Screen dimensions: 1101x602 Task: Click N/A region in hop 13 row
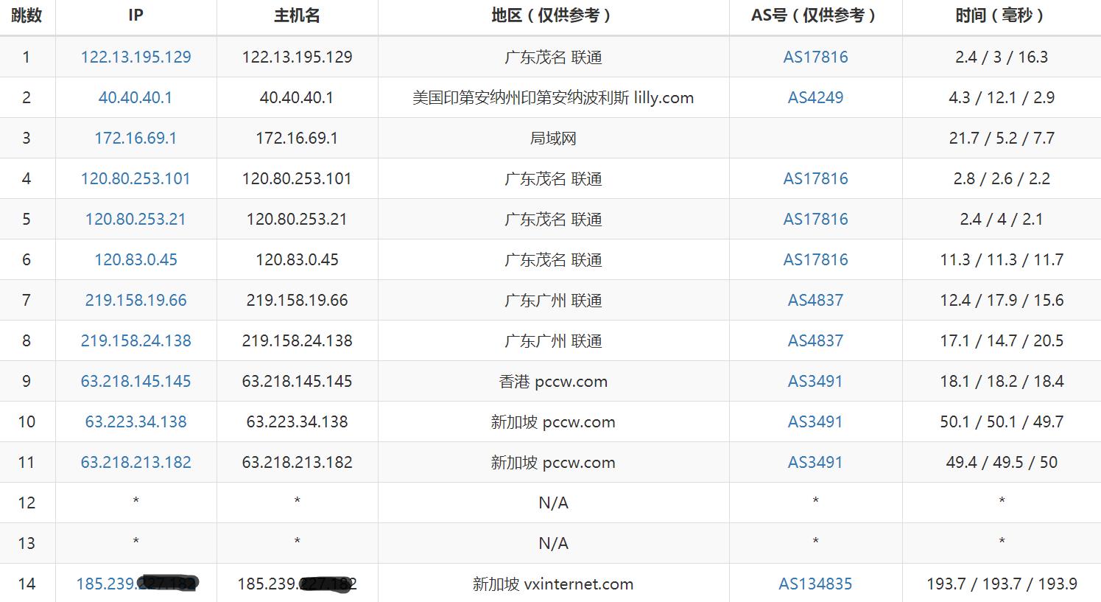point(553,544)
